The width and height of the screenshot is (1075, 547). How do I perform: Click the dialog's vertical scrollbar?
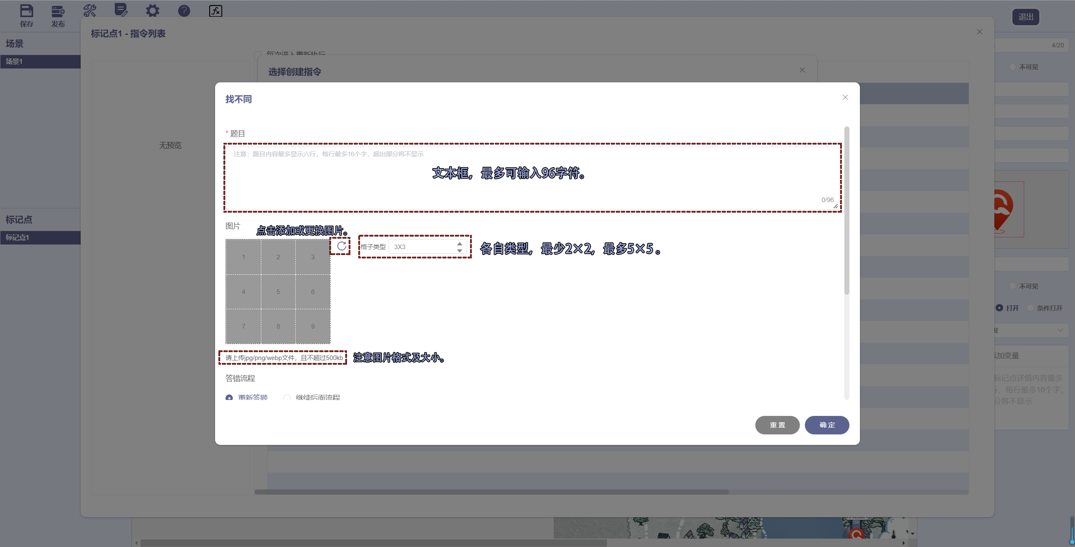tap(846, 210)
